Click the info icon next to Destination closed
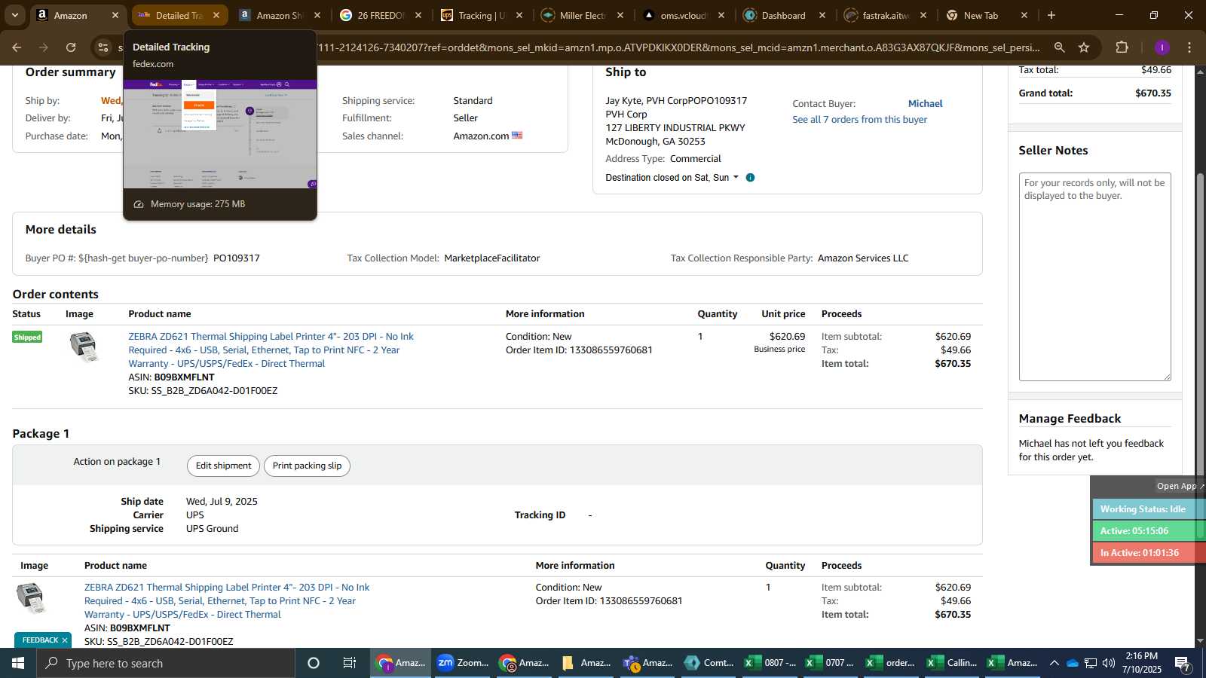Viewport: 1206px width, 678px height. [750, 178]
